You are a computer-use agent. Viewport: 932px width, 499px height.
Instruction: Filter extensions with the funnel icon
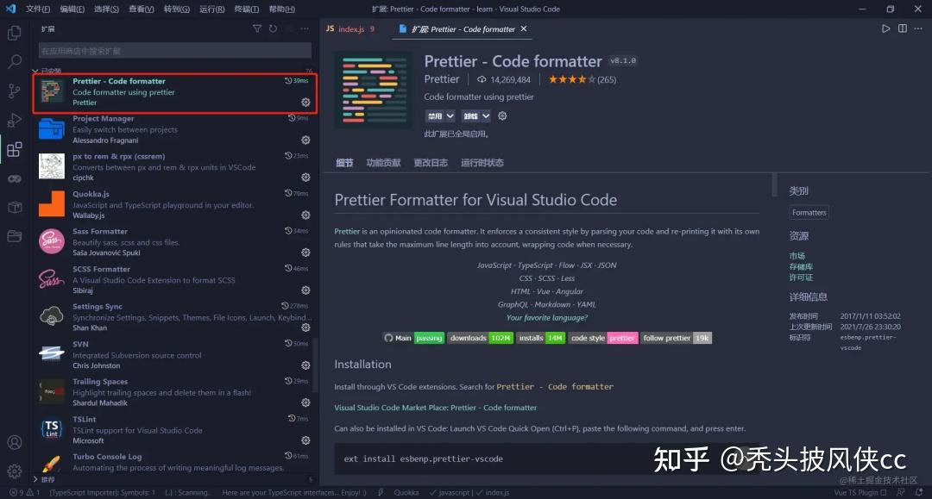(257, 28)
